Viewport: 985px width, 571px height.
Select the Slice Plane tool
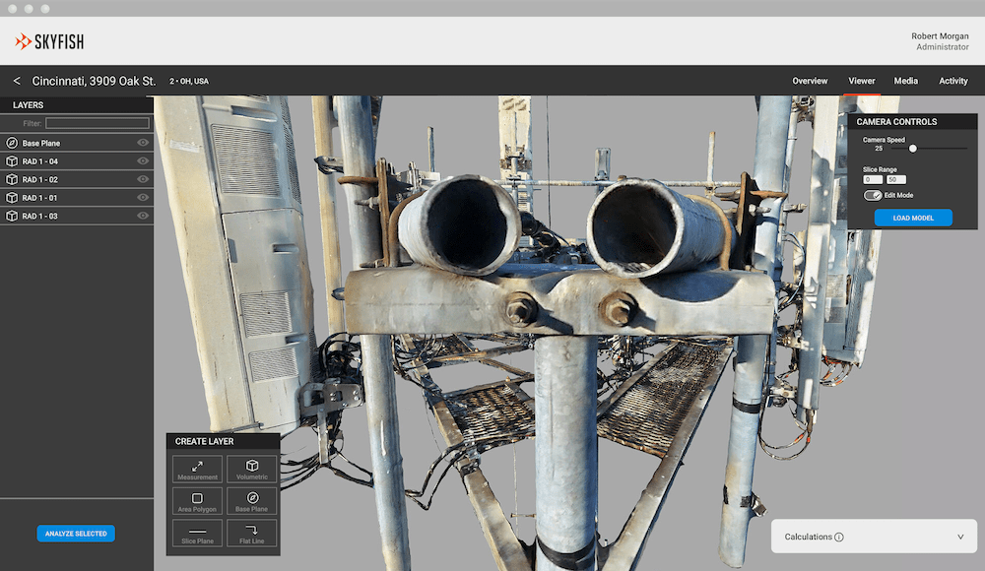pos(197,534)
